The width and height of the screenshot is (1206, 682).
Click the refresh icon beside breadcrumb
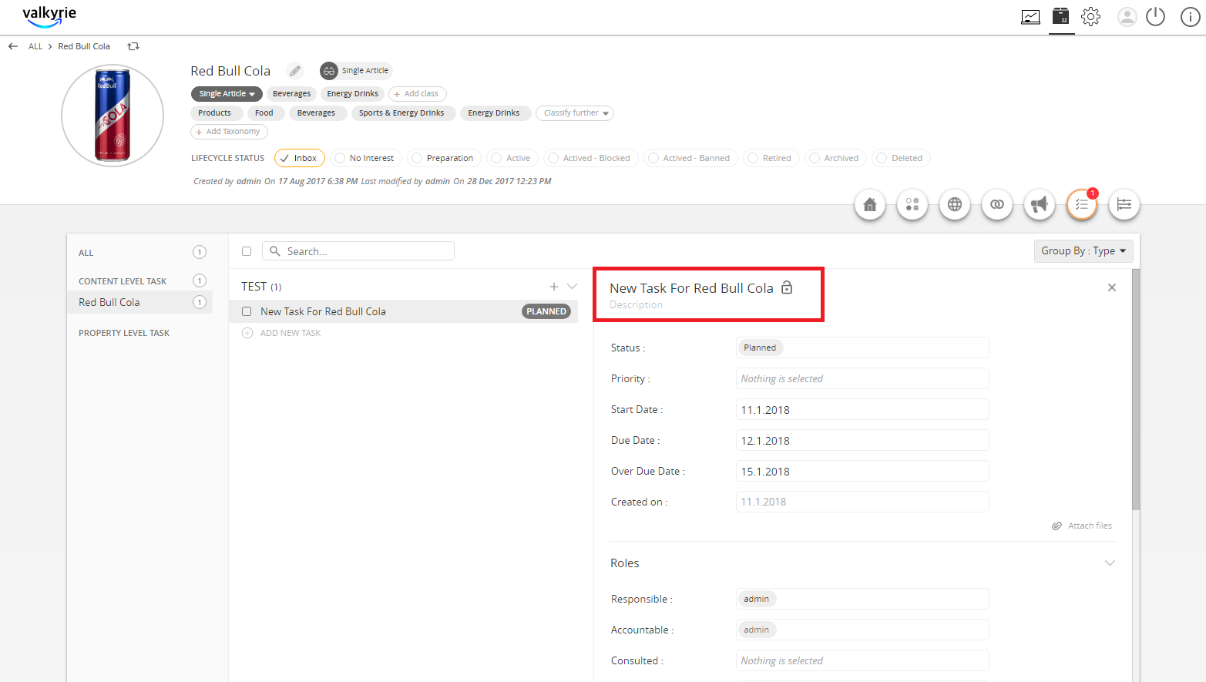[133, 46]
